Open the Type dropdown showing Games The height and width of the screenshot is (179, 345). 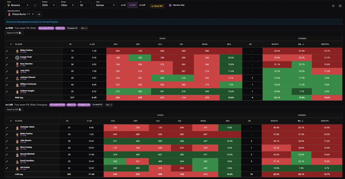click(106, 5)
